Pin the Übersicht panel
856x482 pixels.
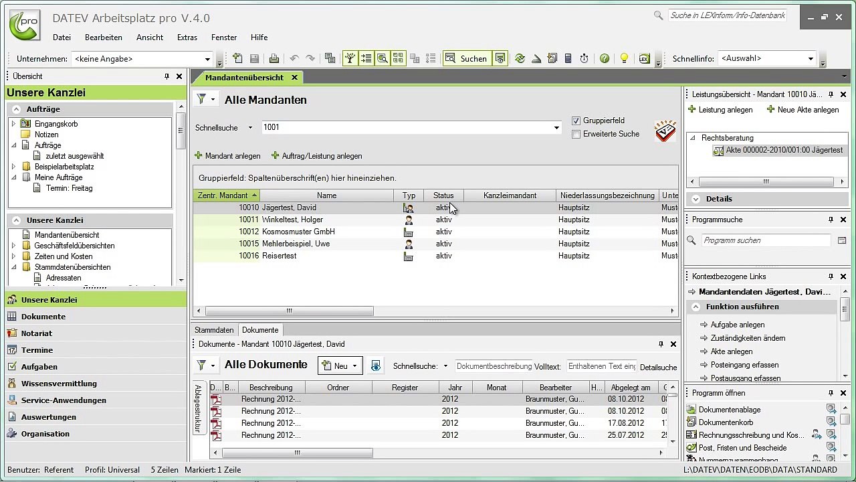tap(167, 76)
